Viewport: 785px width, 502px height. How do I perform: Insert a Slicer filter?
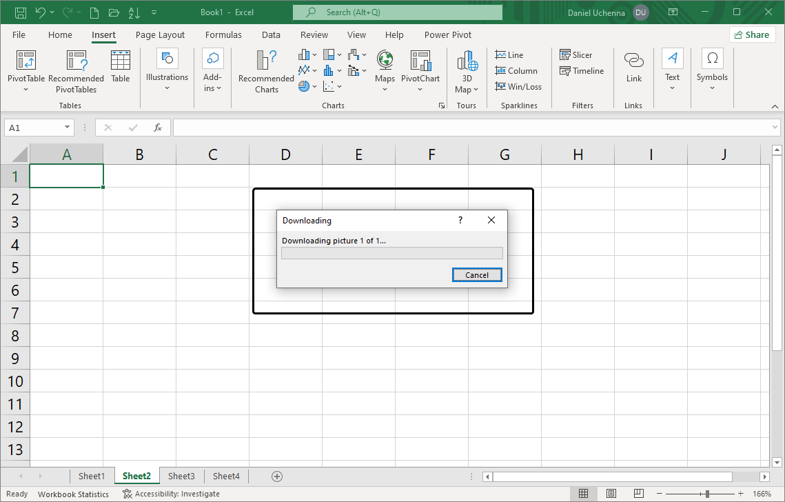[x=575, y=55]
